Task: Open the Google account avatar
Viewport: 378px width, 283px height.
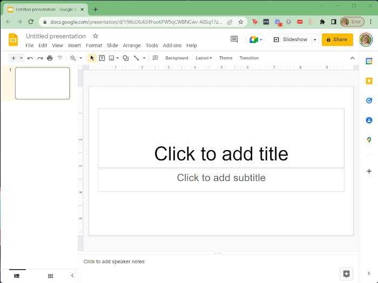Action: coord(366,39)
